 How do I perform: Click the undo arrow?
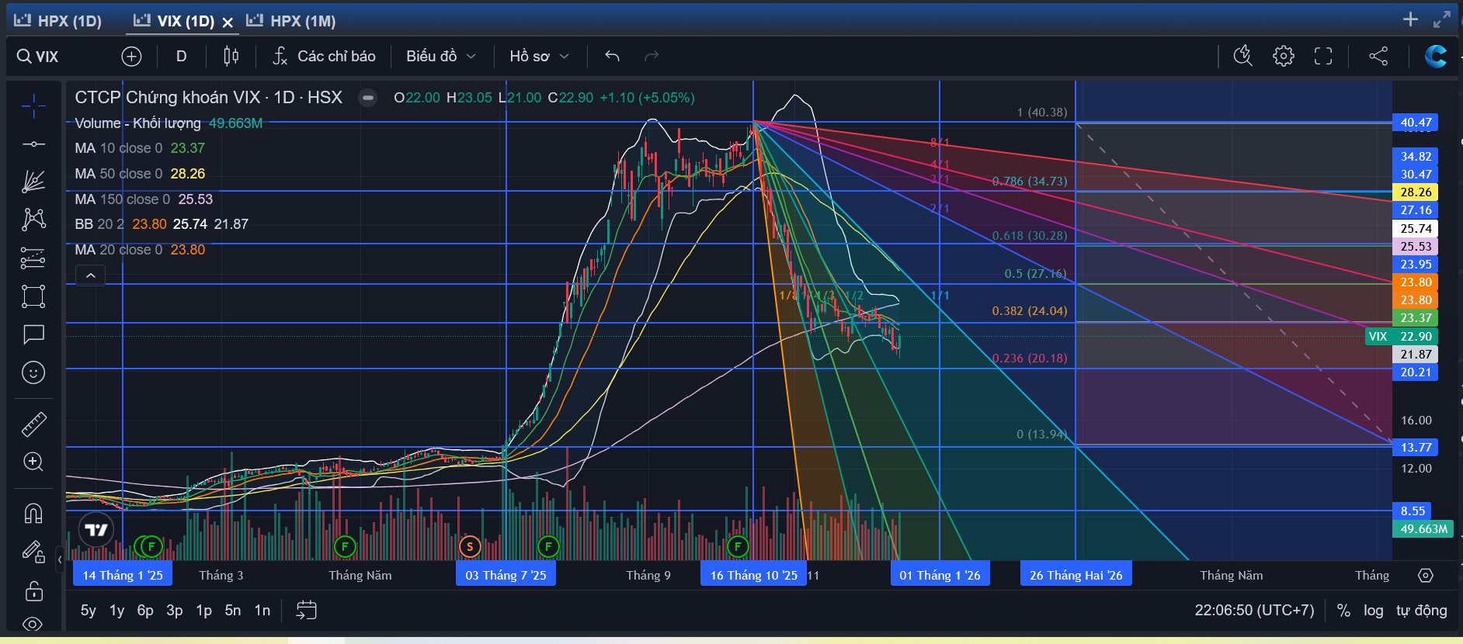click(x=612, y=56)
